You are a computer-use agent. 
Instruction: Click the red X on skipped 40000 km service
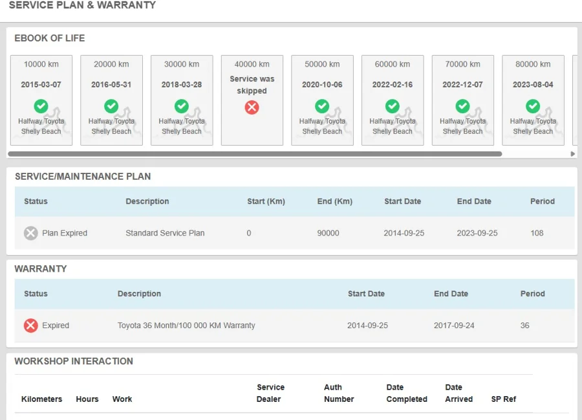(252, 107)
